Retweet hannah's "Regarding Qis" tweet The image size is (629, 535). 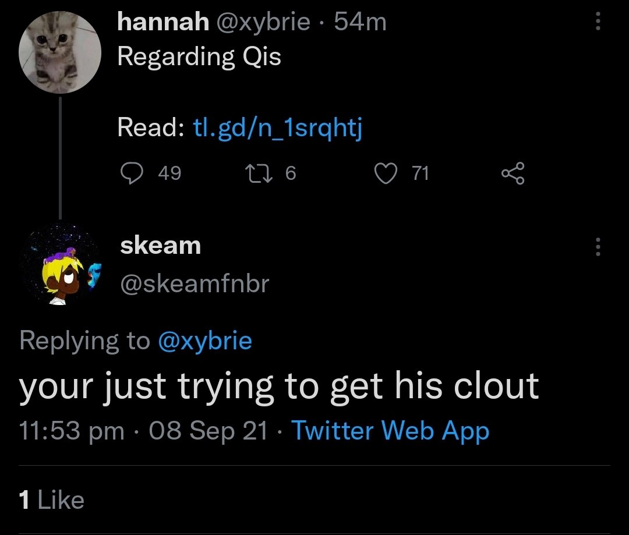[x=255, y=173]
